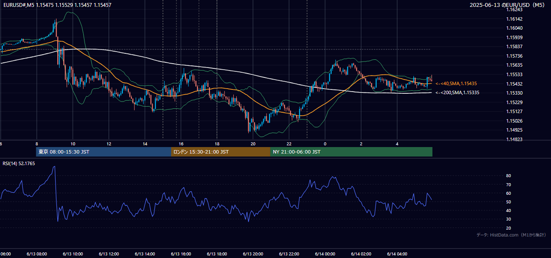Click price axis value 1.16142

click(515, 19)
